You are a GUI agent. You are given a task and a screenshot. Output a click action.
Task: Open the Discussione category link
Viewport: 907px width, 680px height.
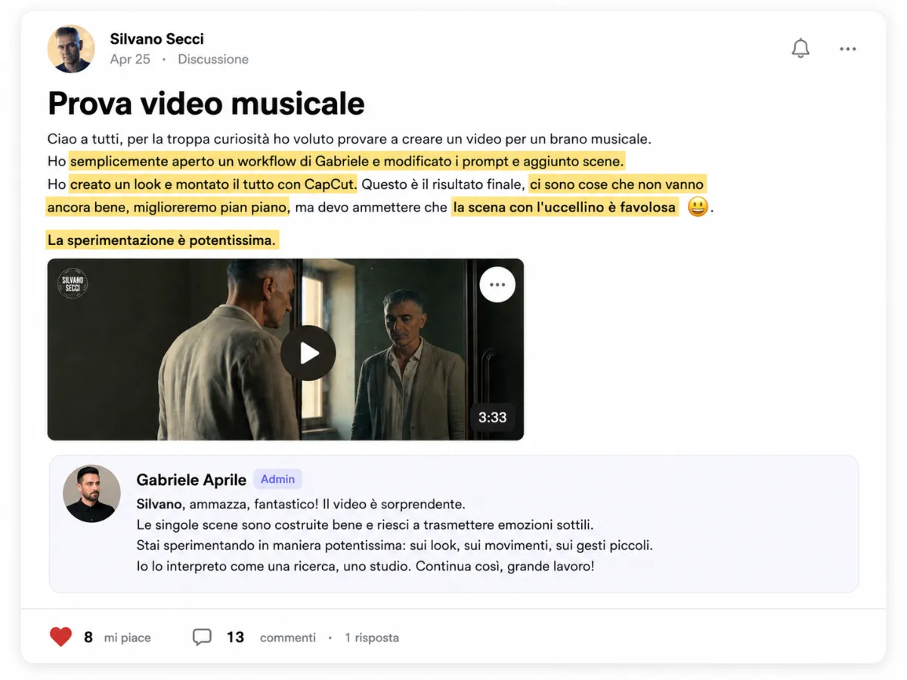point(213,59)
